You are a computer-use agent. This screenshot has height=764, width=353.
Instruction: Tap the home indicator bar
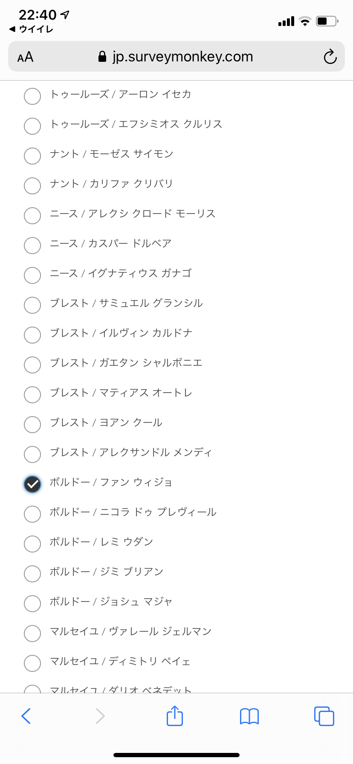coord(176,755)
